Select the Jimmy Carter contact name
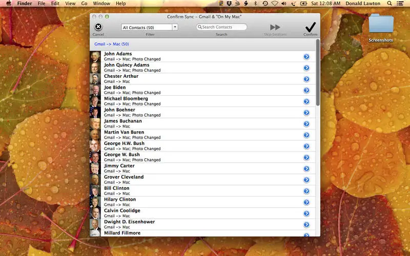The width and height of the screenshot is (410, 256). click(x=119, y=166)
